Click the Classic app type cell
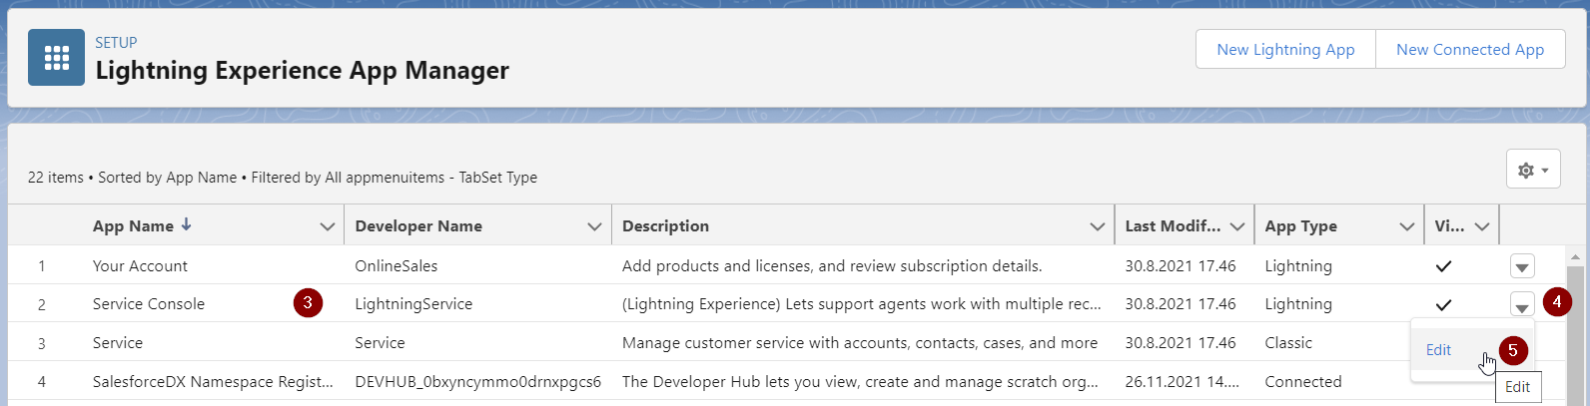Viewport: 1590px width, 406px height. [1288, 342]
